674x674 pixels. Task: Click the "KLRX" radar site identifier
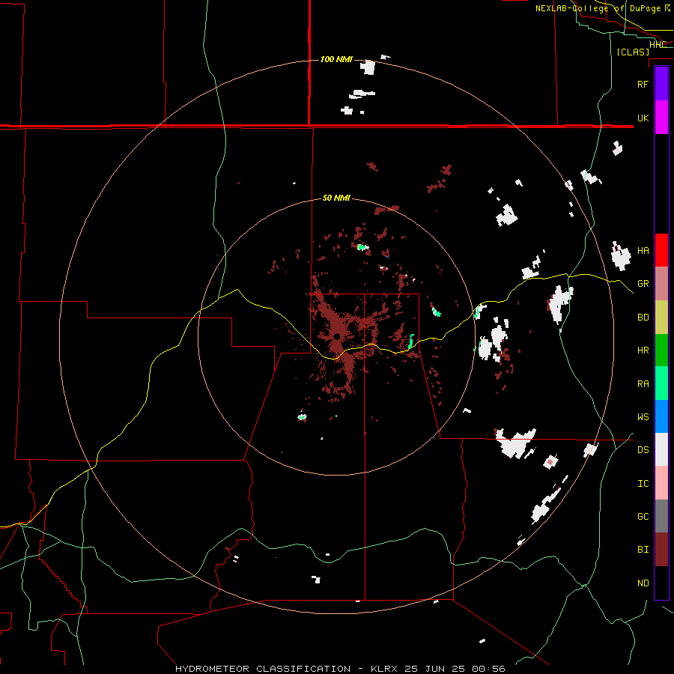384,669
